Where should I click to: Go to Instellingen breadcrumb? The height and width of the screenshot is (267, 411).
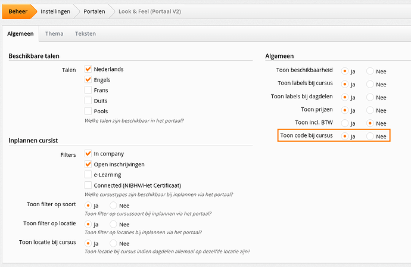coord(55,11)
